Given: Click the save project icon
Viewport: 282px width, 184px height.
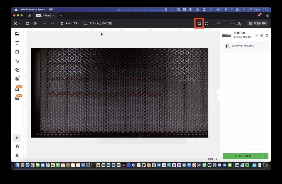Looking at the screenshot, I should [28, 23].
